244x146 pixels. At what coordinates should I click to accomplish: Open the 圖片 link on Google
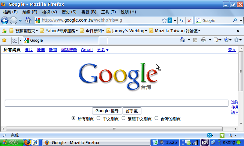click(29, 50)
